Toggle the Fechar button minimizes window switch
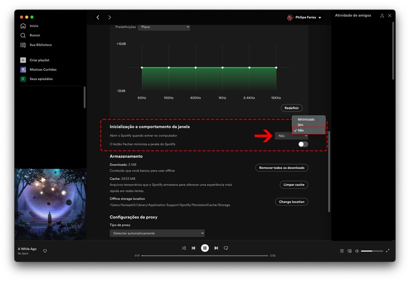410x281 pixels. click(x=303, y=144)
